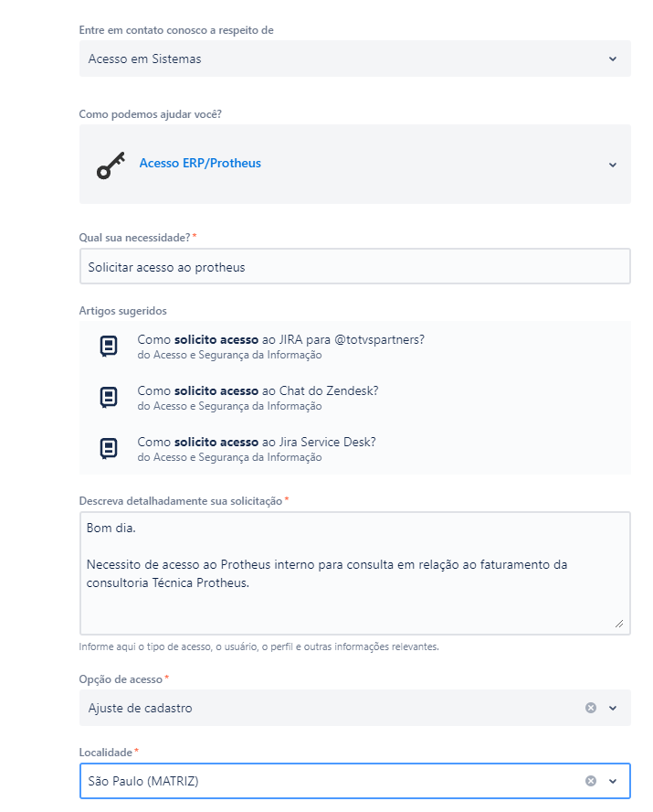Expand the Acesso em Sistemas dropdown

[x=613, y=59]
